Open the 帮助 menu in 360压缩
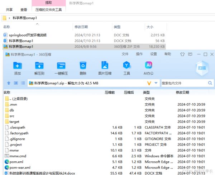The image size is (215, 175). point(168,54)
